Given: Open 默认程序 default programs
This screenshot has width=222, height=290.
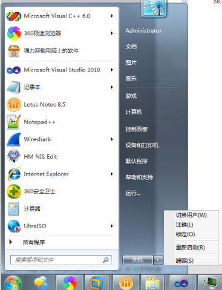Looking at the screenshot, I should coord(137,161).
